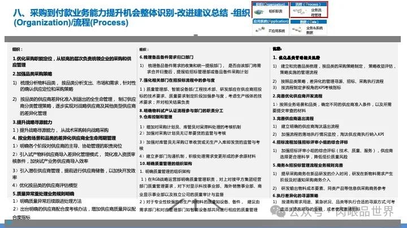Select the 流程(Process) legend header
Viewport: 407px width, 228px height.
pyautogui.click(x=309, y=4)
